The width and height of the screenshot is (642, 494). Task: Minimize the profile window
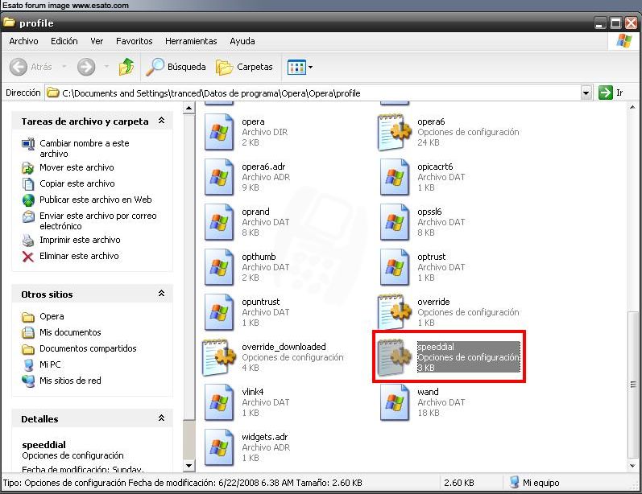tap(600, 23)
